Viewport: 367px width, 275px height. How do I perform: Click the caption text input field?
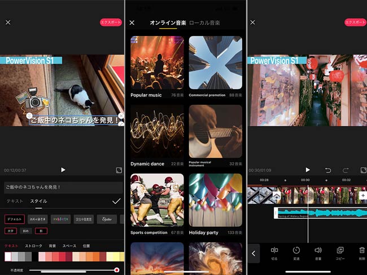63,188
